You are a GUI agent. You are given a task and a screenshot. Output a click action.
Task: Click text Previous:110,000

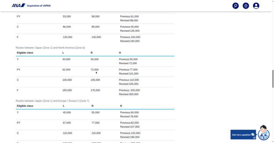(x=129, y=80)
